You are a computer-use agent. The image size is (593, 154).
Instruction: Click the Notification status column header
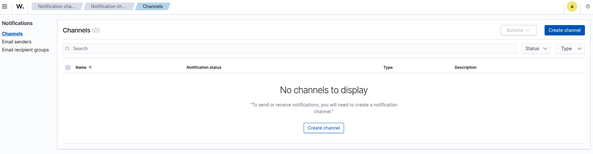coord(204,68)
